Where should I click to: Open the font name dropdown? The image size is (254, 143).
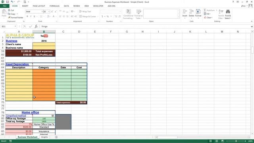point(42,12)
